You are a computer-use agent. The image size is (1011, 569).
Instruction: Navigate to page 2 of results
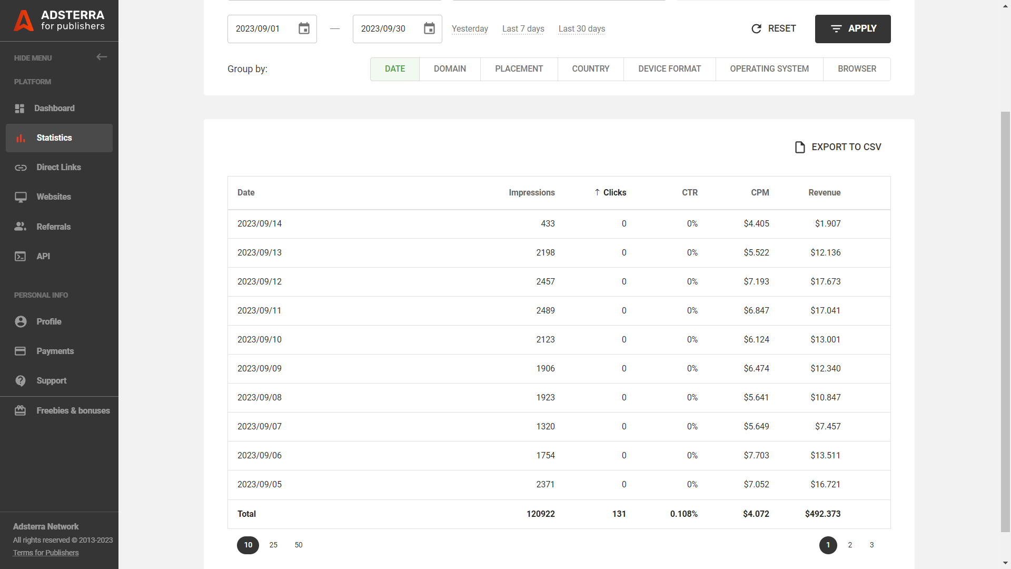849,545
